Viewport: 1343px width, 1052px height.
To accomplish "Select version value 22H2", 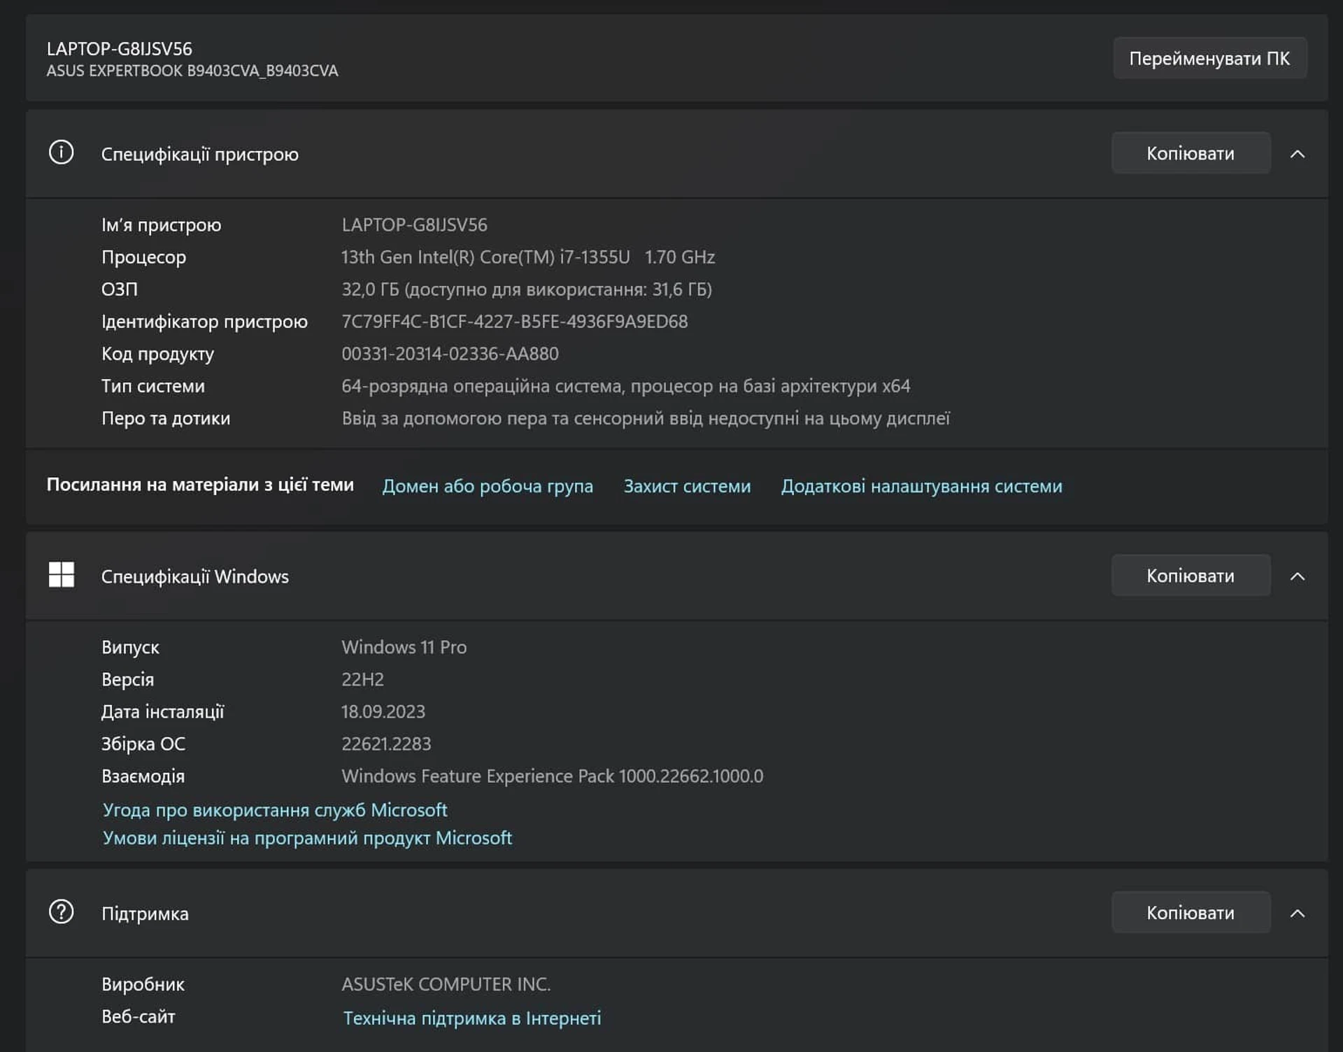I will coord(362,679).
